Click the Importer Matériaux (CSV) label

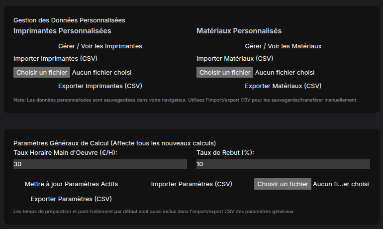(235, 59)
